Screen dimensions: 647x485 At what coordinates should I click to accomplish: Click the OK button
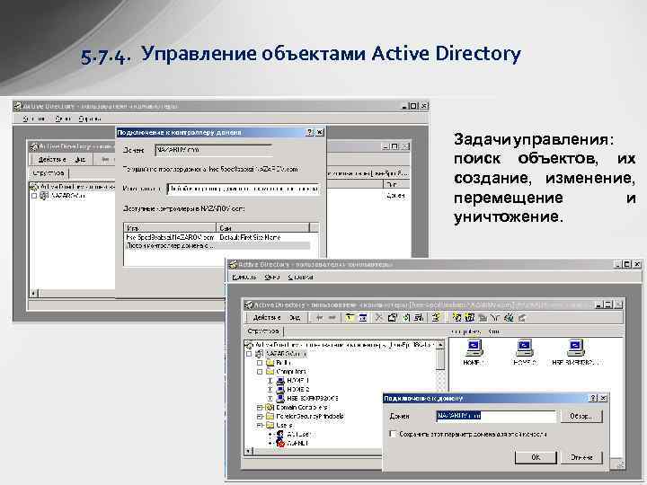[536, 457]
